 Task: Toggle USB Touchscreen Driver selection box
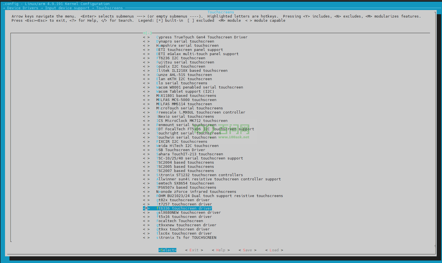click(x=146, y=150)
